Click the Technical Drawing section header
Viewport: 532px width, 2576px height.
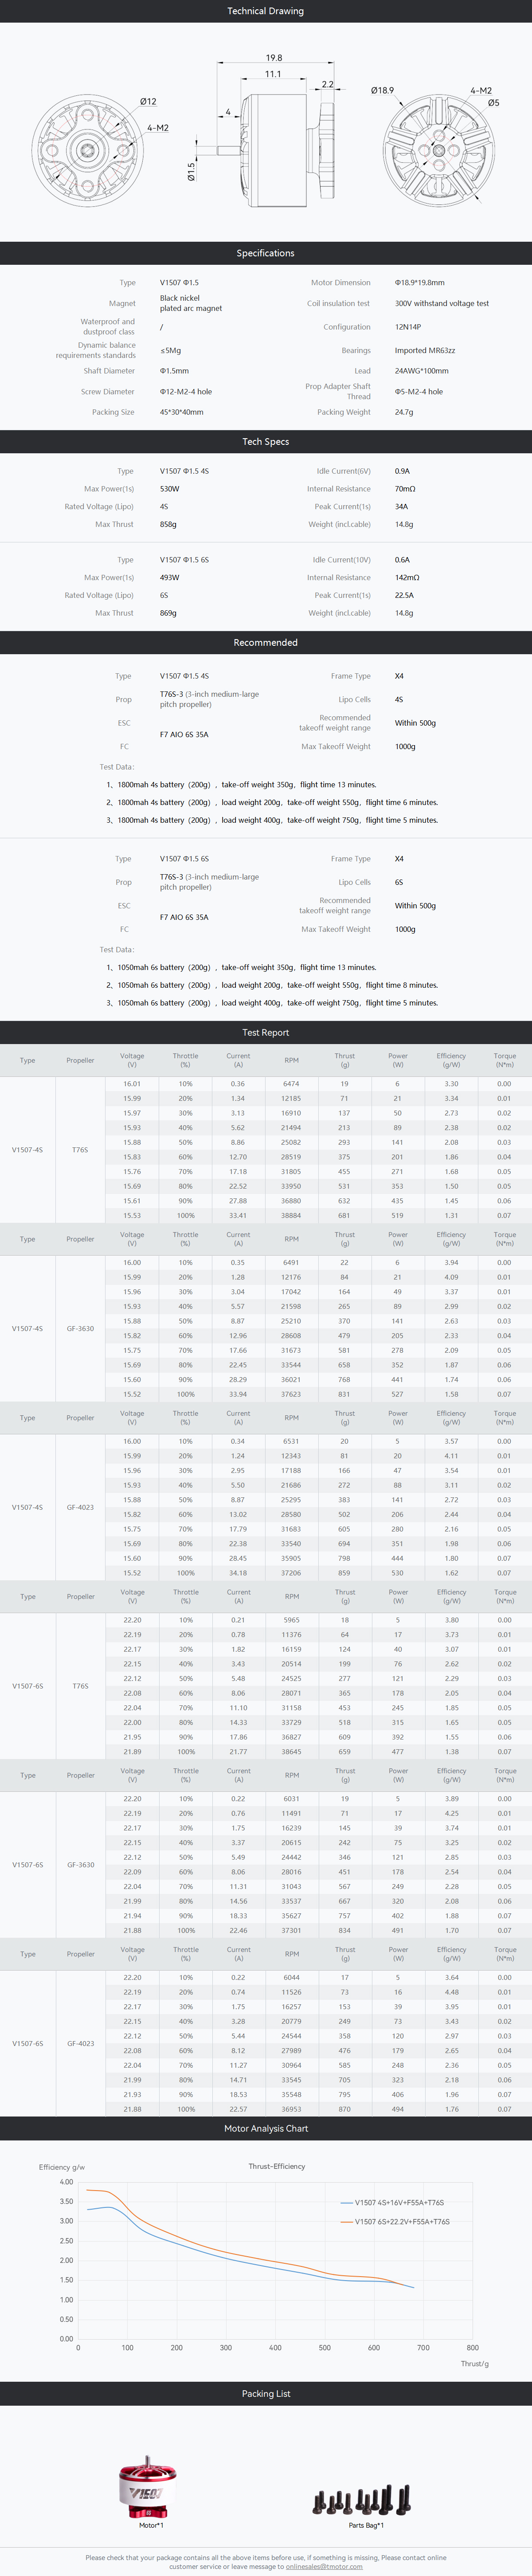coord(265,11)
